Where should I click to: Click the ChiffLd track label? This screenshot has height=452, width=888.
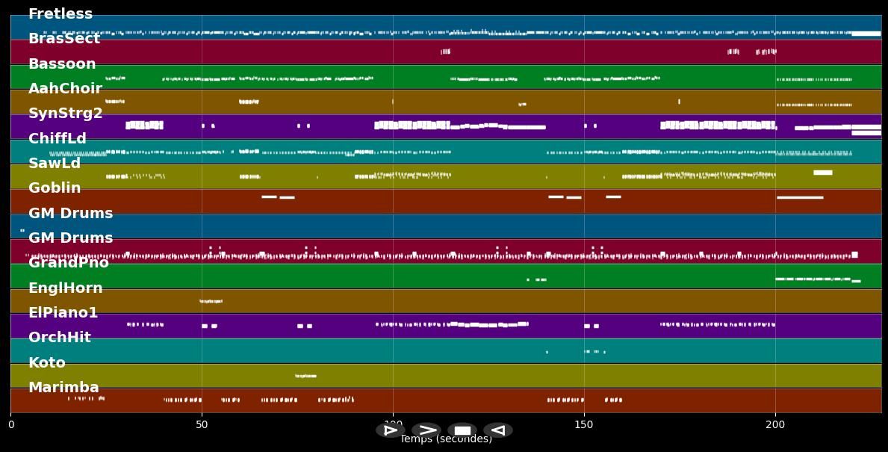[57, 138]
